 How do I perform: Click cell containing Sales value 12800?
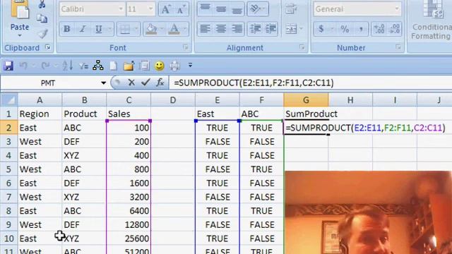tap(129, 224)
